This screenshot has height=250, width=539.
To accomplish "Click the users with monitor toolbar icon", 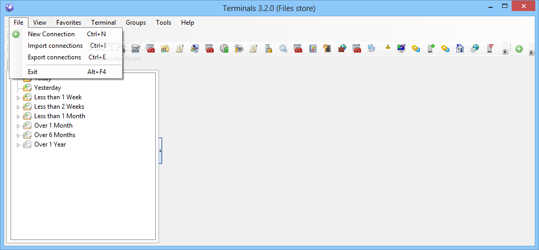I will coord(195,48).
